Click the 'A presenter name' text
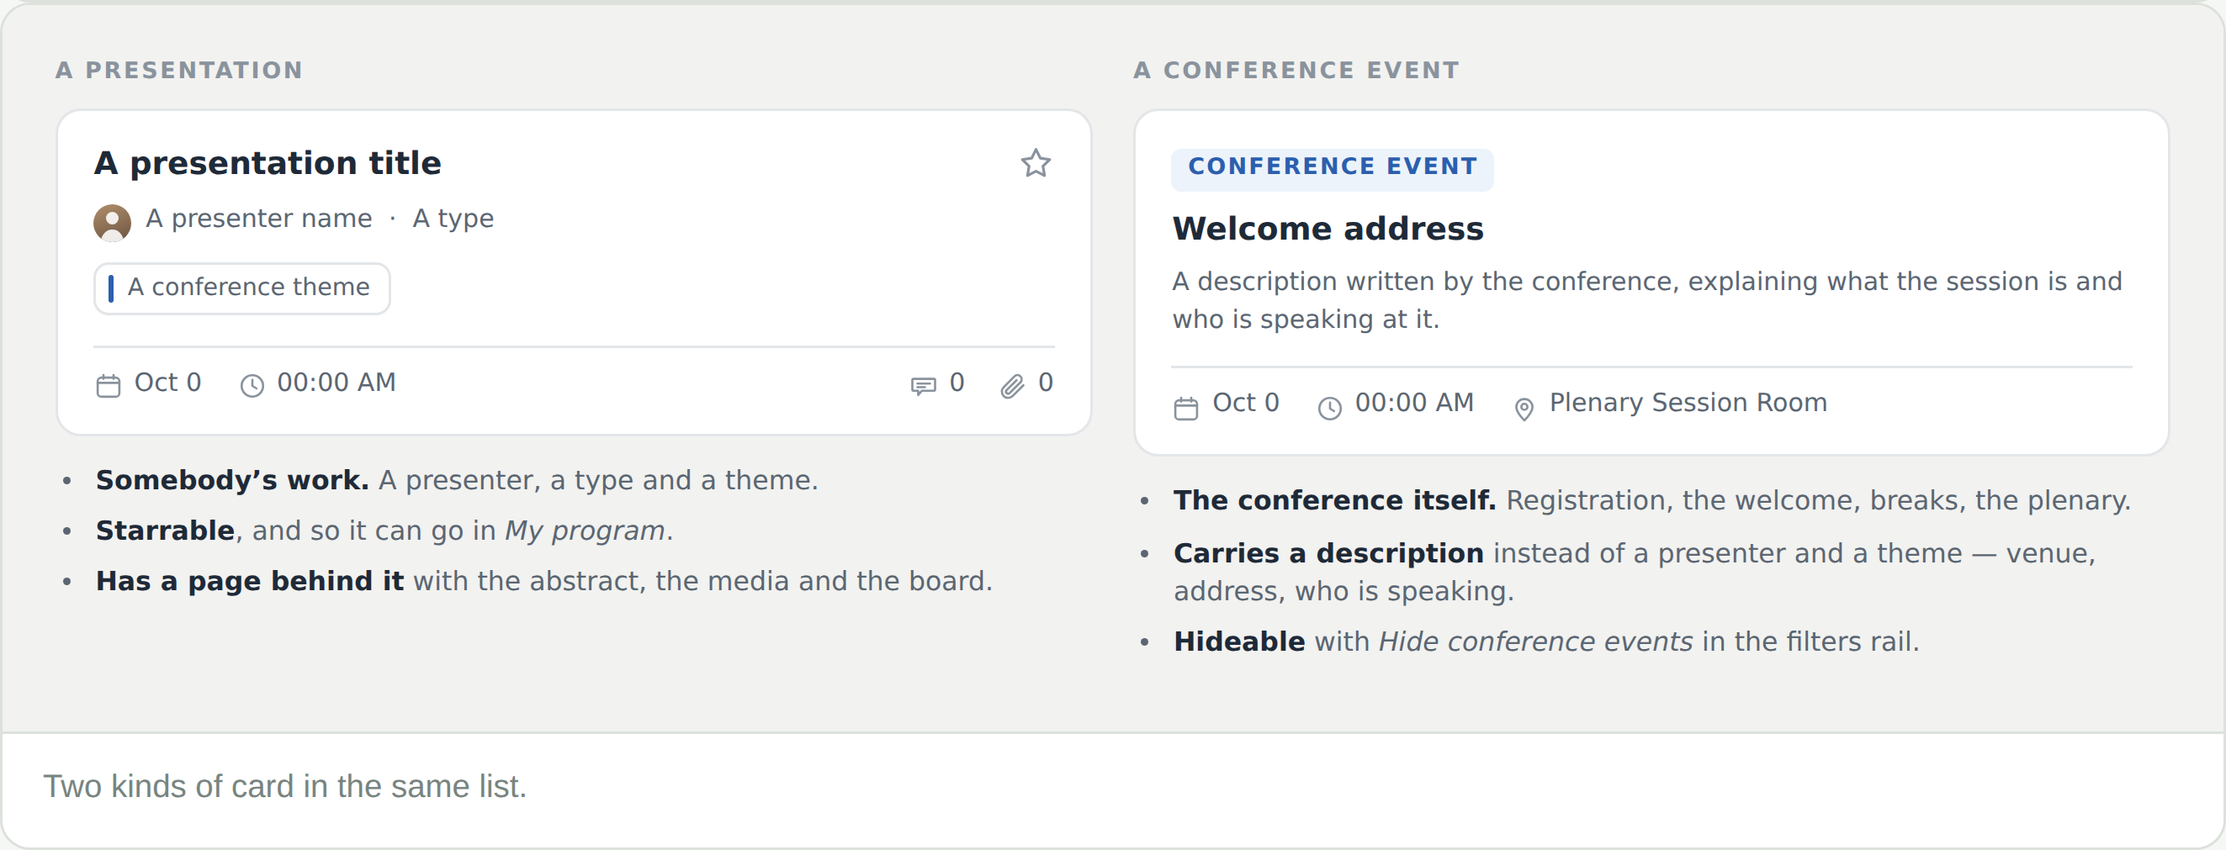The height and width of the screenshot is (850, 2226). [x=258, y=219]
